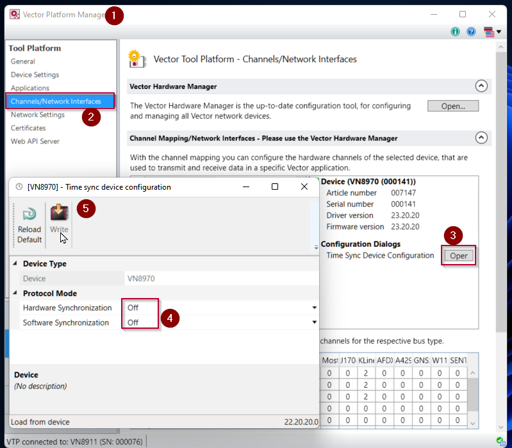Click the connection status icon in status bar
512x448 pixels.
[x=500, y=441]
